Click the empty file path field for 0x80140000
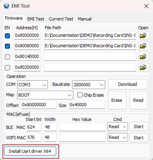This screenshot has height=160, width=153. [x=90, y=56]
